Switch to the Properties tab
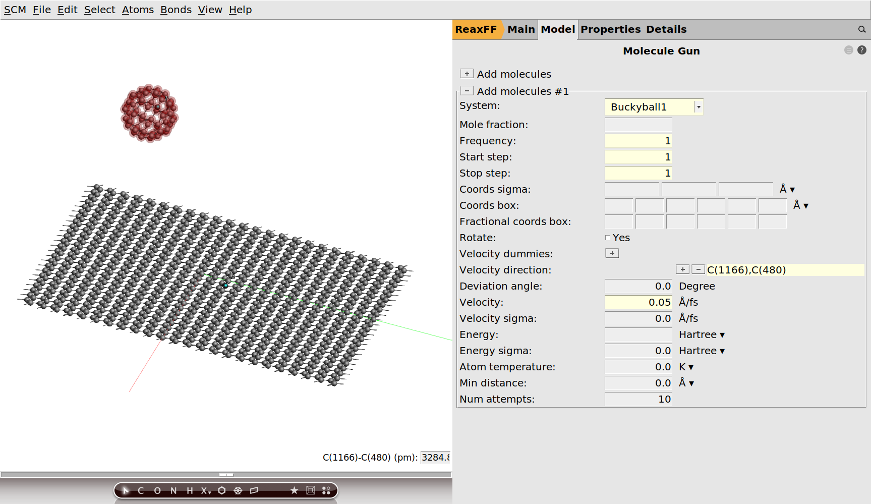Viewport: 871px width, 504px height. pyautogui.click(x=610, y=29)
